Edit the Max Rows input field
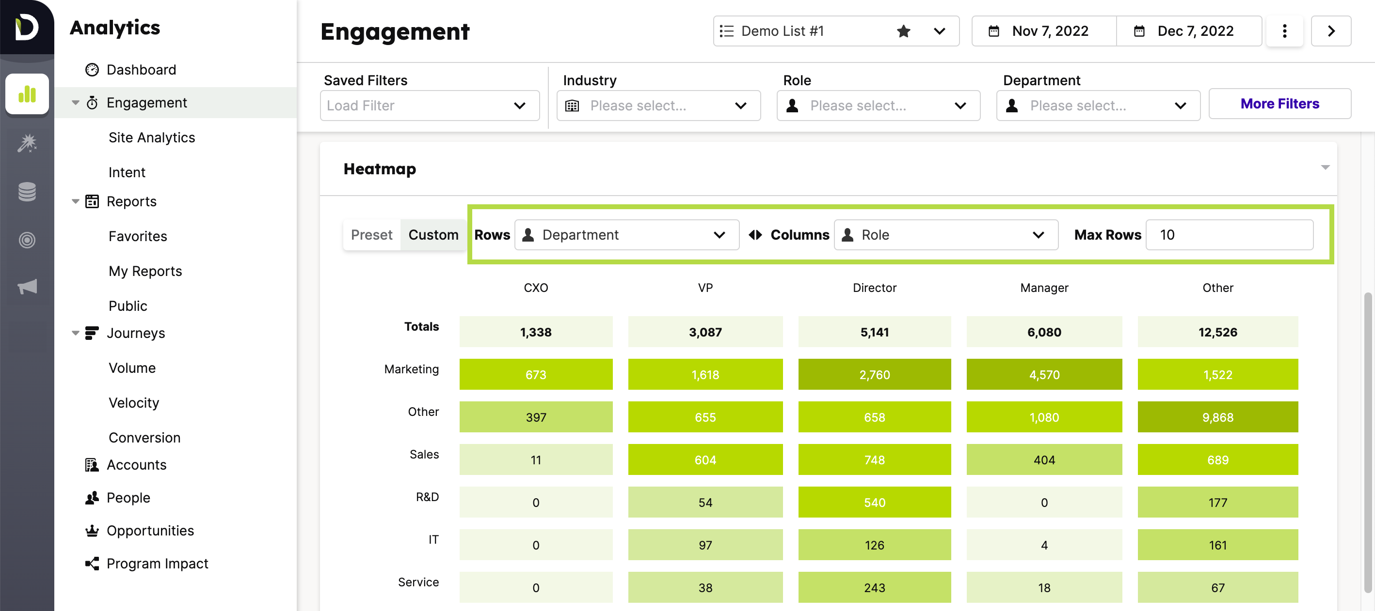This screenshot has width=1375, height=611. point(1229,235)
